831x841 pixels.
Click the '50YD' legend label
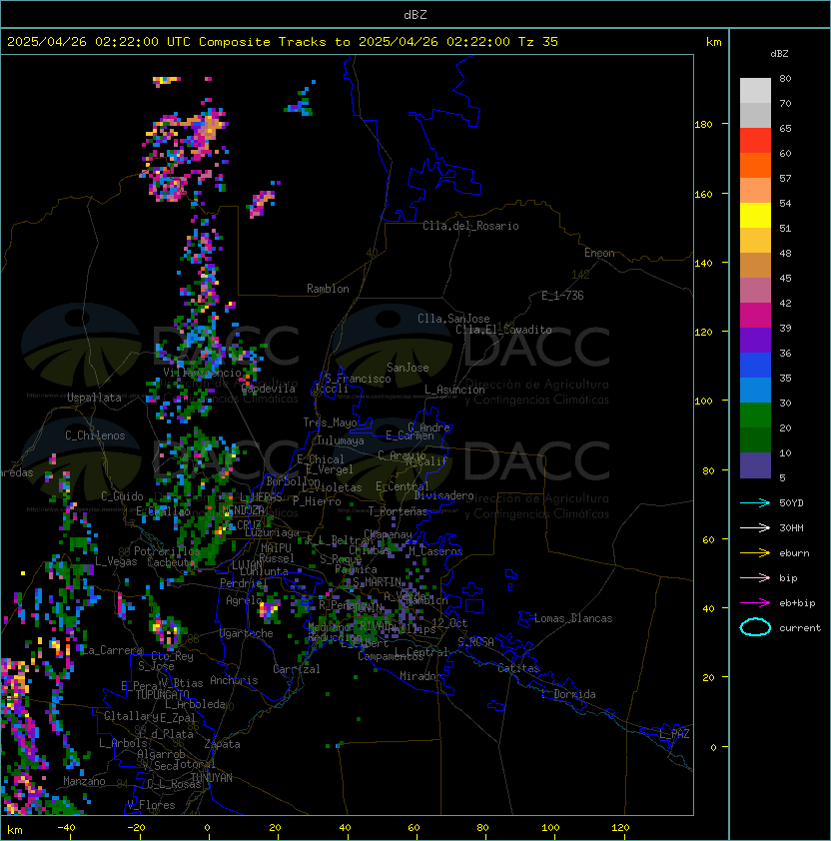point(791,502)
